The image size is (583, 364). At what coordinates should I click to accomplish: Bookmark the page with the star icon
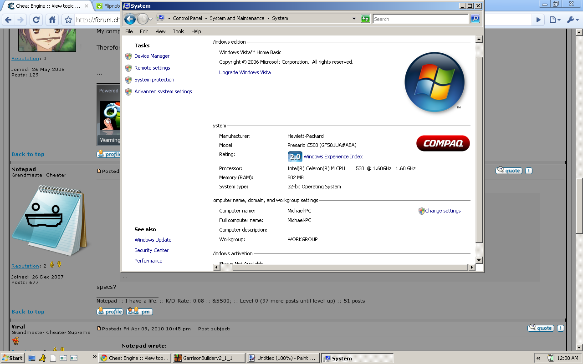68,20
